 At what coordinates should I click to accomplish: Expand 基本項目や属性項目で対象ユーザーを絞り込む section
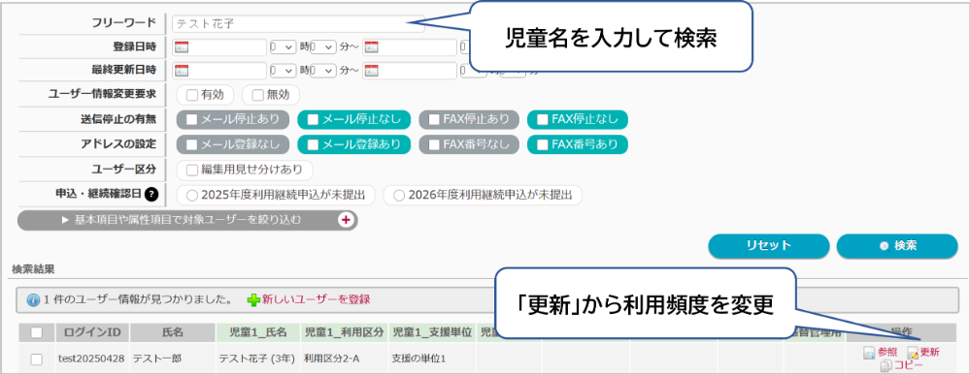pos(187,220)
